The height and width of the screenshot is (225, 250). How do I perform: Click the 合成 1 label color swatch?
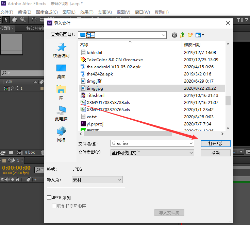click(42, 89)
